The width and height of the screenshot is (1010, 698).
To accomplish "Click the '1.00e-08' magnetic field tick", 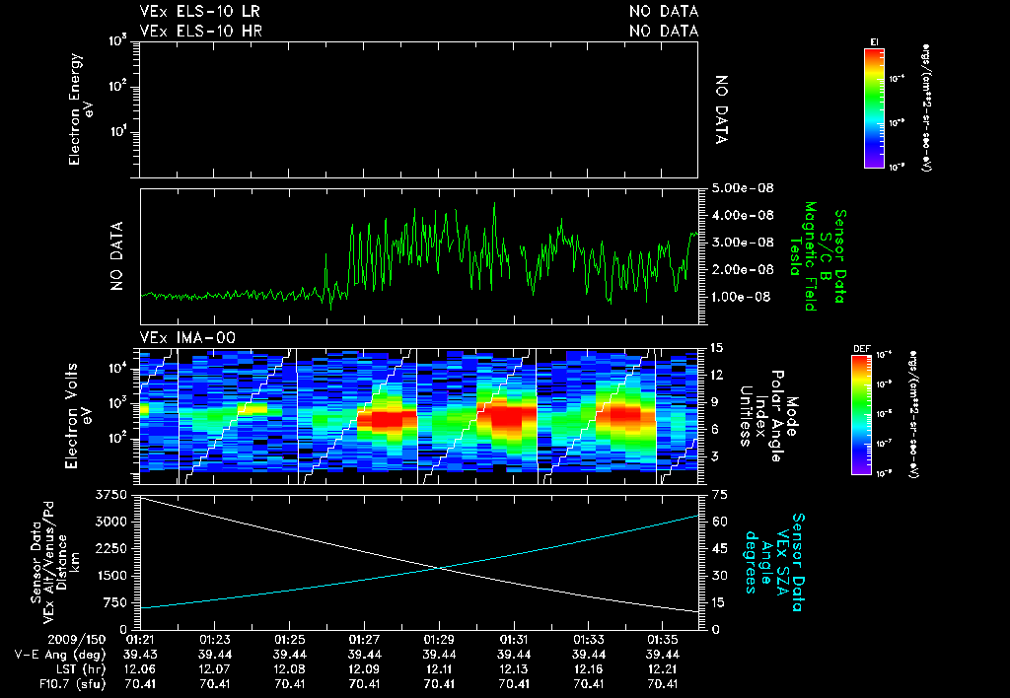I will point(741,297).
